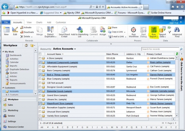
Task: Switch to the Add ribbon tab
Action: tap(49, 22)
